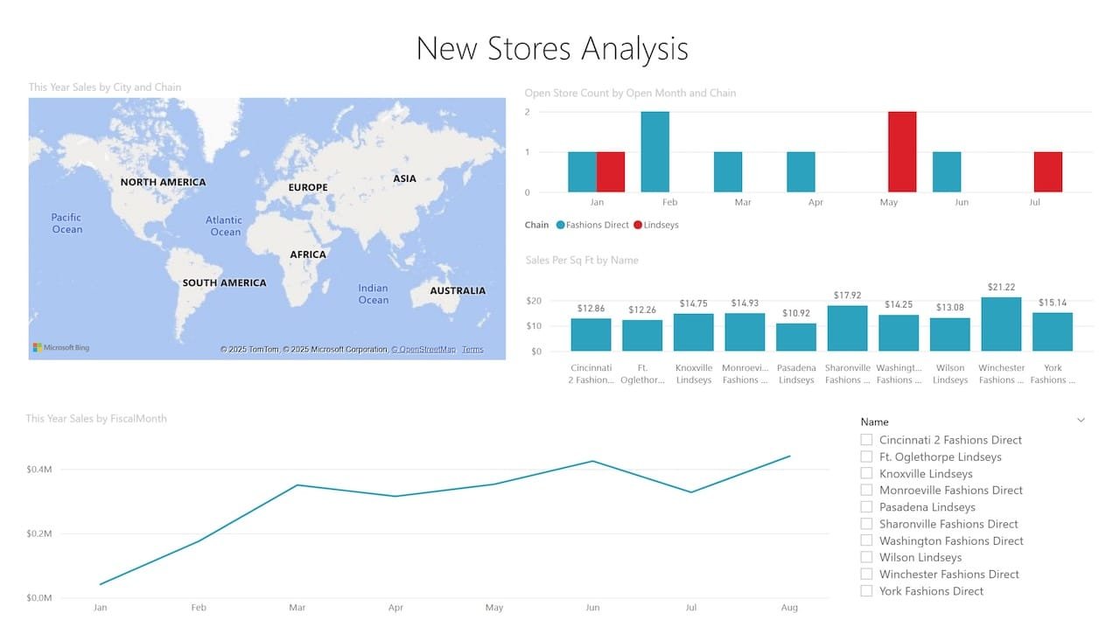Click the EUROPE label on the map

pyautogui.click(x=308, y=187)
